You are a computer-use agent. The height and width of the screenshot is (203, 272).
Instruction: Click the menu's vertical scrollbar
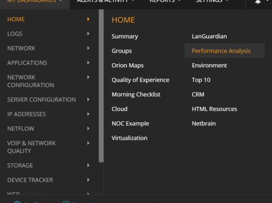(101, 86)
